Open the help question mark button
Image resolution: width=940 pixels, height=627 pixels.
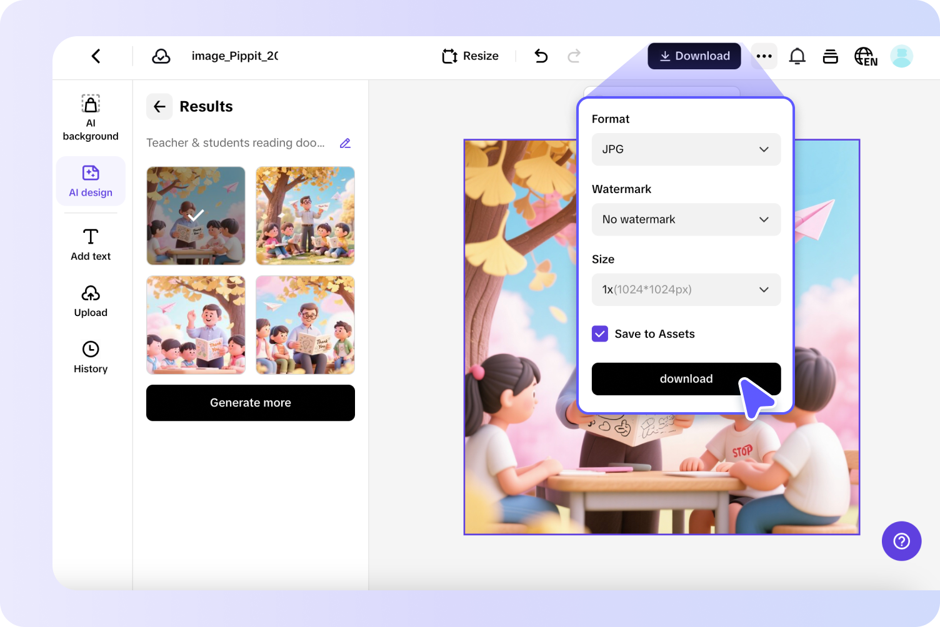click(x=901, y=541)
